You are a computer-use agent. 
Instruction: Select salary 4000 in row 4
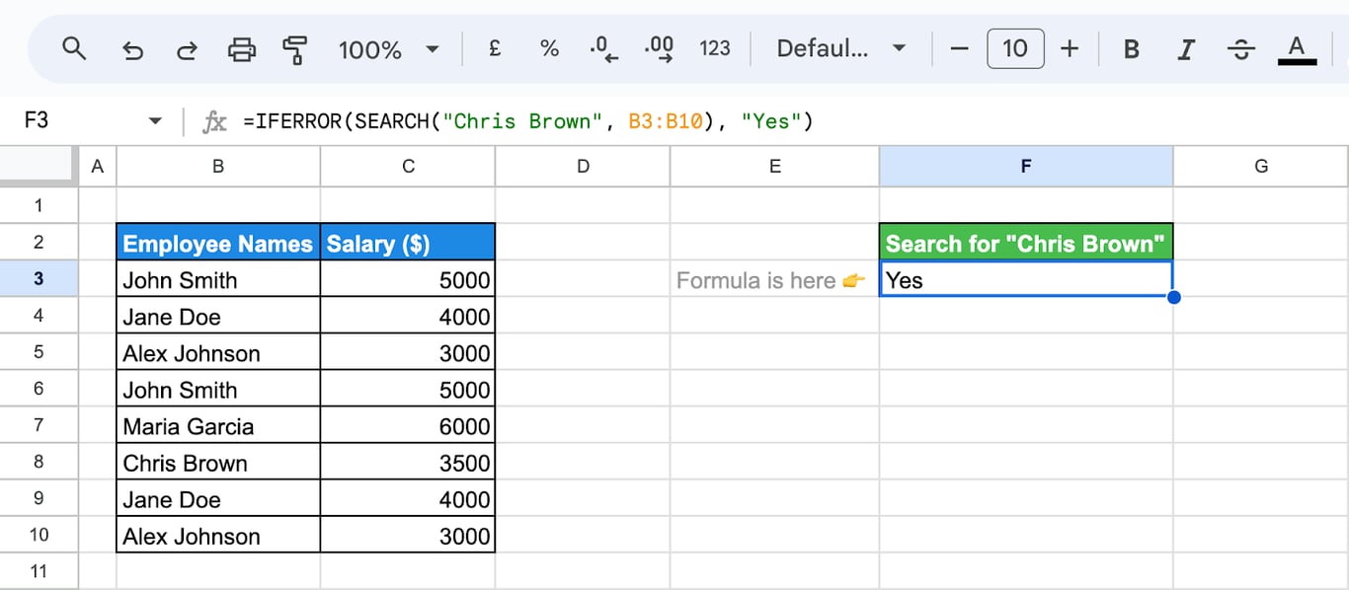click(x=408, y=317)
